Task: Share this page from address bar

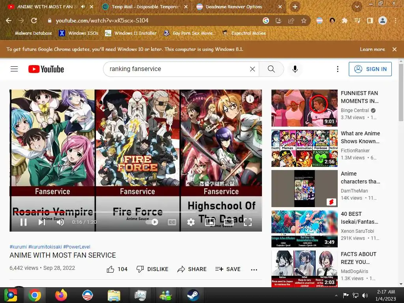Action: (x=291, y=21)
